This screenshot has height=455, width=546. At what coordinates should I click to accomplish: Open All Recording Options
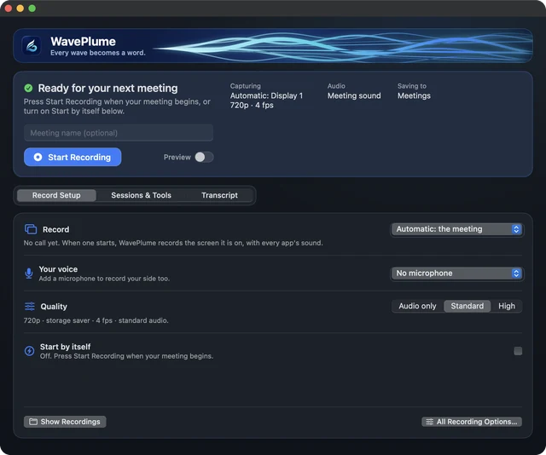pos(472,422)
